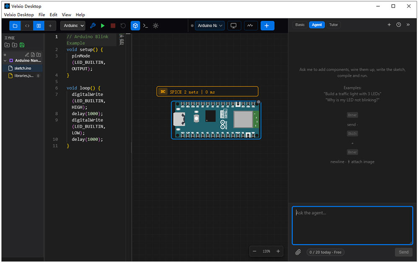
Task: Click the Ask the agent text box
Action: pos(352,225)
